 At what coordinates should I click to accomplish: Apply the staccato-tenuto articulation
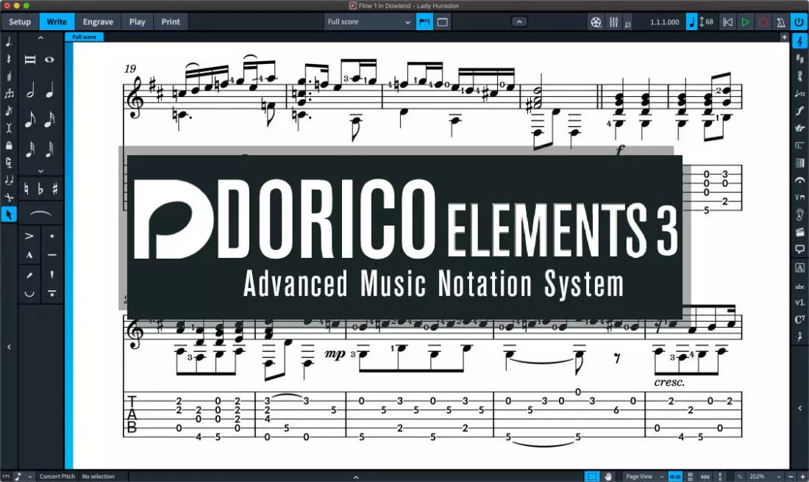[x=51, y=293]
